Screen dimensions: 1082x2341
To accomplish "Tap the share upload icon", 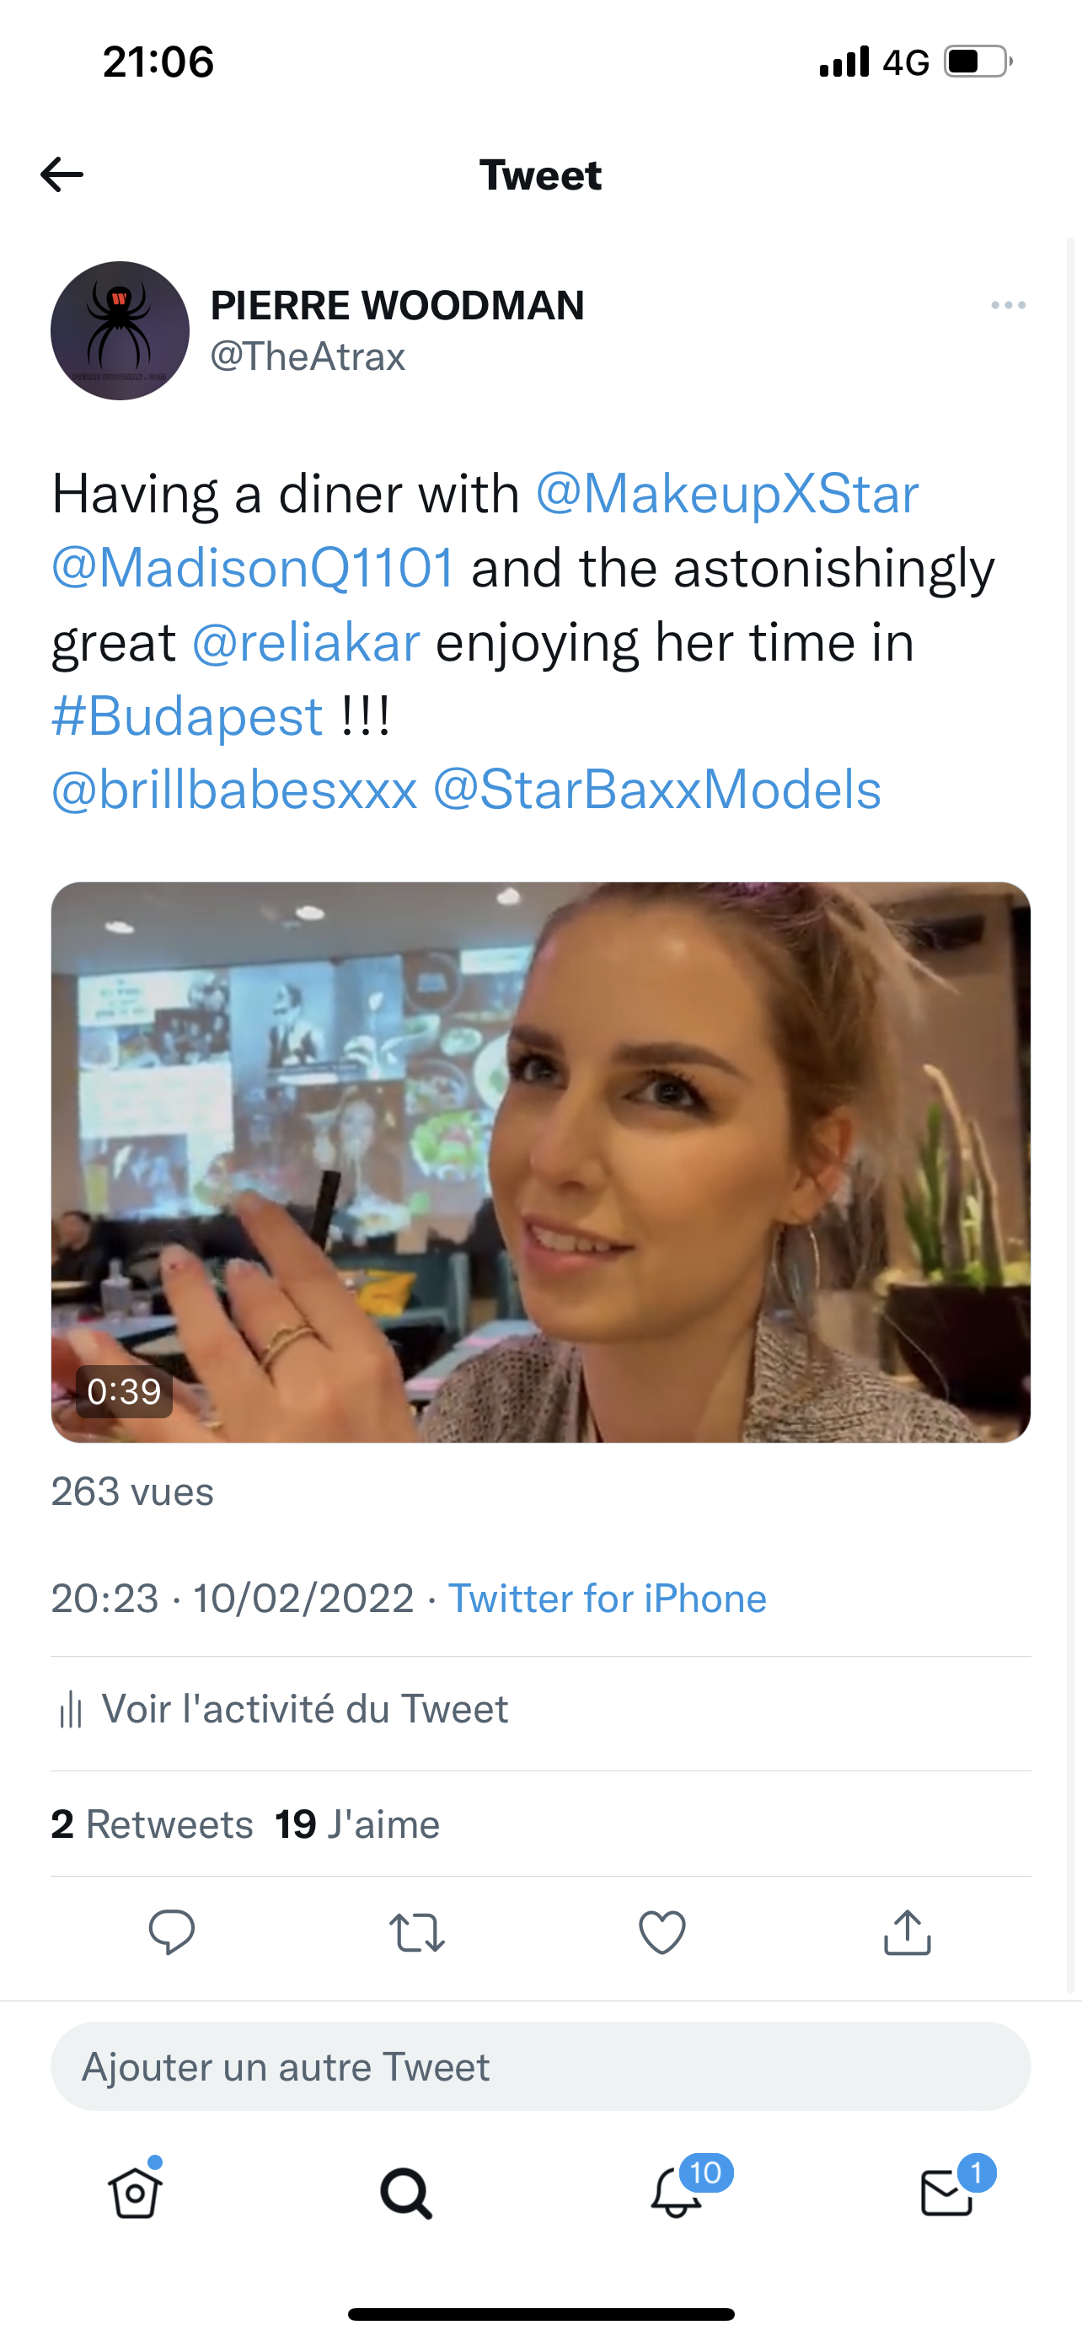I will coord(908,1931).
